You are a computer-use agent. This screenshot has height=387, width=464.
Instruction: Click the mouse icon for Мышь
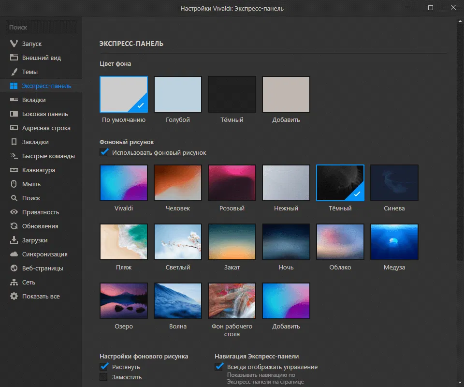[x=14, y=184]
